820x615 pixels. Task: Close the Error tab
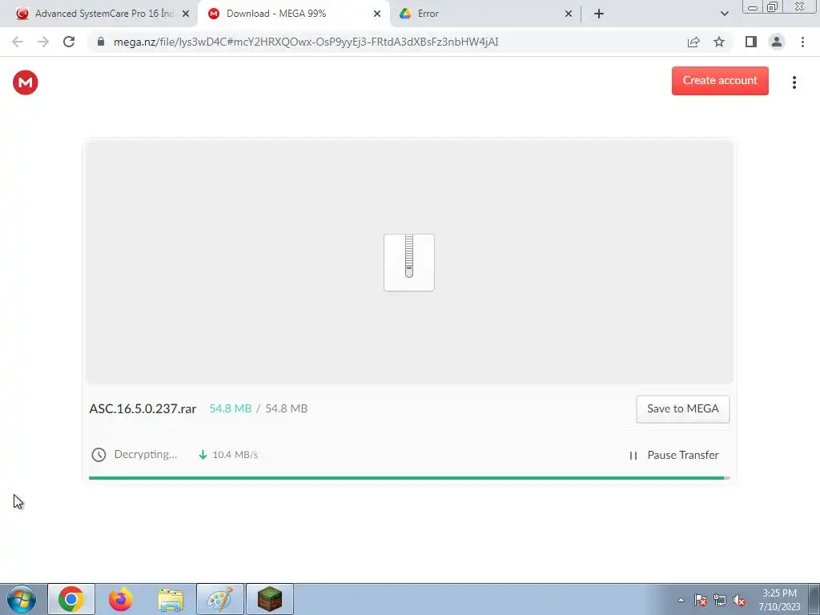[x=569, y=14]
